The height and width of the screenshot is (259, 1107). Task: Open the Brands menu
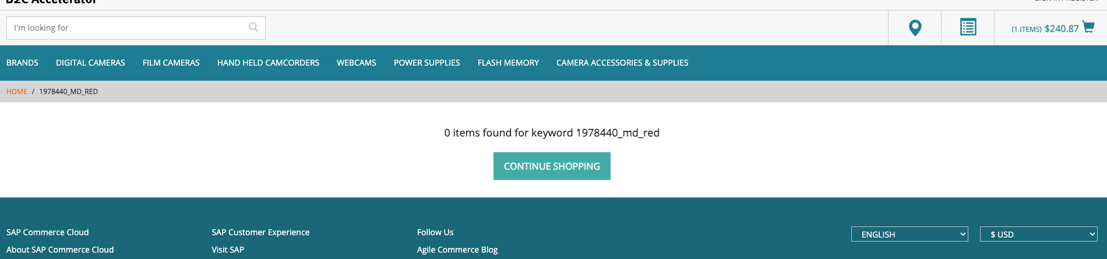[22, 63]
